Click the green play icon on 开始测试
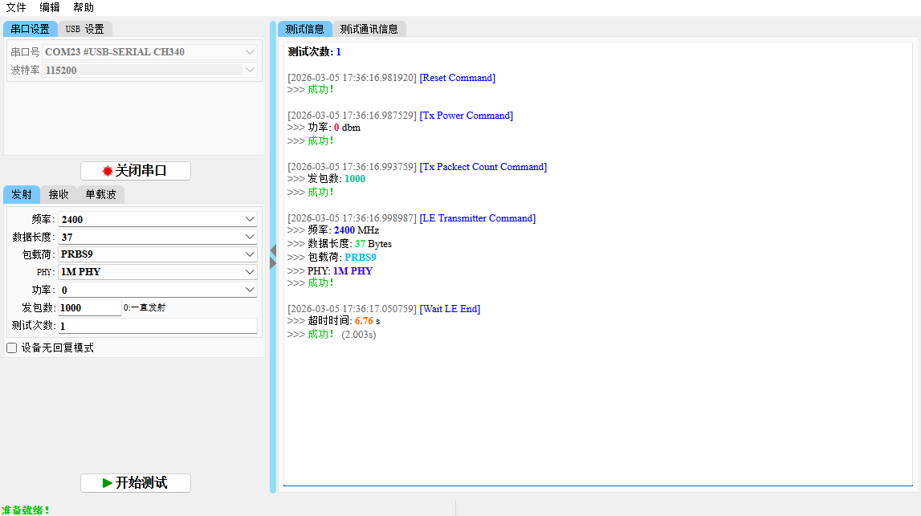921x516 pixels. 108,483
